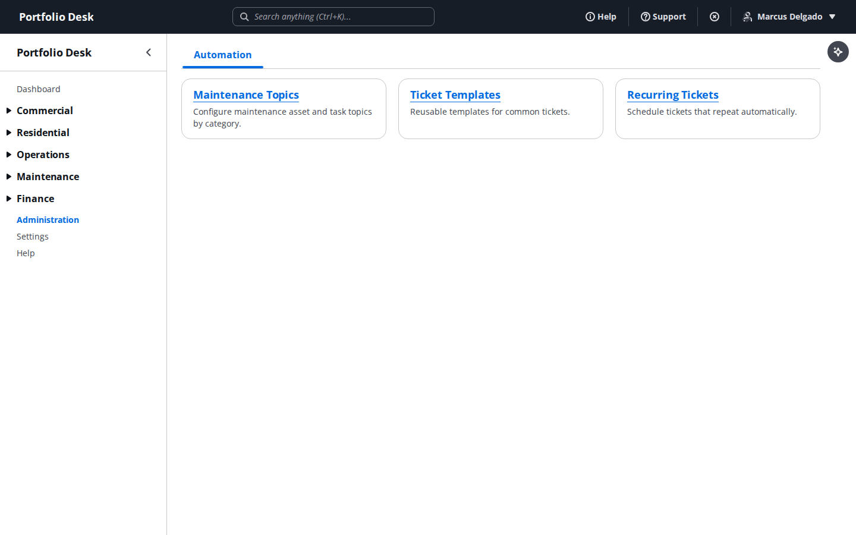Click the Residential label in sidebar
Viewport: 856px width, 535px height.
pos(43,133)
